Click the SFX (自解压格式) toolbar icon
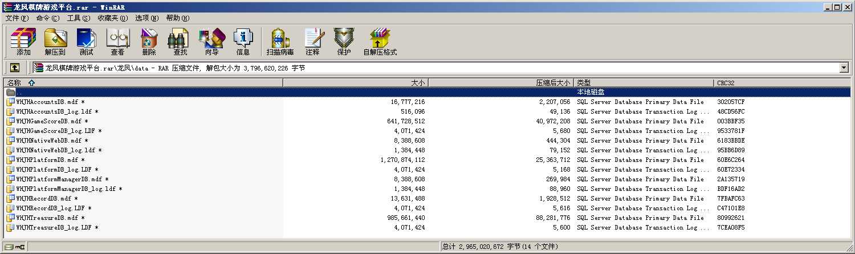Viewport: 855px width, 254px height. [x=380, y=41]
